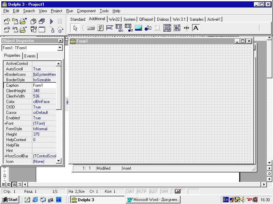273x204 pixels.
Task: Open the File menu
Action: point(6,11)
